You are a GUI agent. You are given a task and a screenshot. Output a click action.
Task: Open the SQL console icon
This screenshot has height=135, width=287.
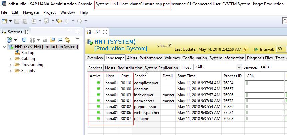point(45,40)
